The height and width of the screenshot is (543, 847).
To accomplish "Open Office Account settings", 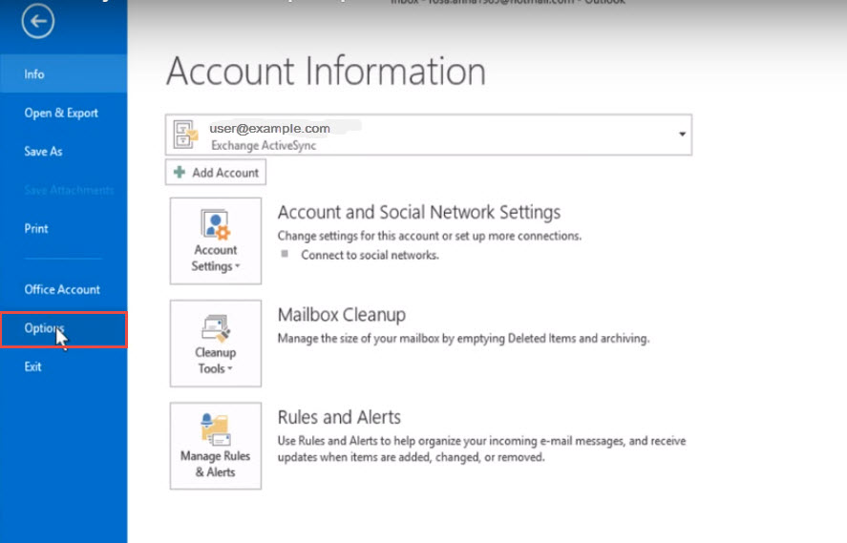I will pyautogui.click(x=62, y=289).
